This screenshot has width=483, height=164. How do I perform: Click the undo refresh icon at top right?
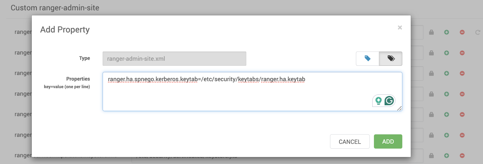pyautogui.click(x=478, y=32)
